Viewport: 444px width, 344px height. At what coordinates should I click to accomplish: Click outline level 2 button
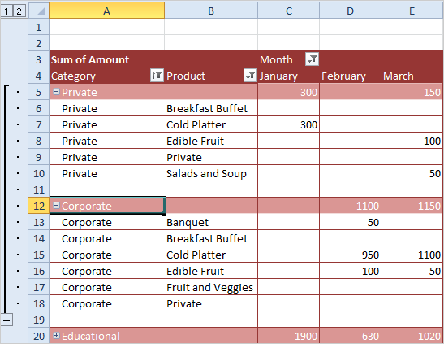coord(19,11)
